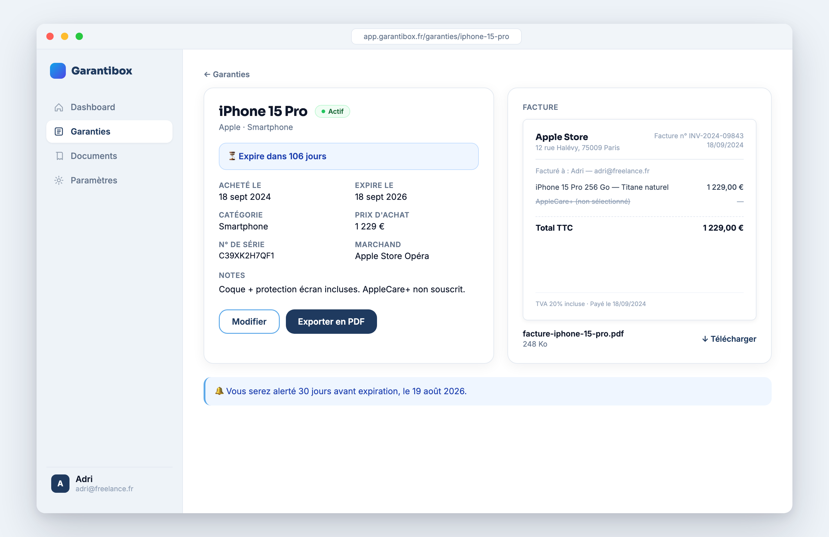Open the Dashboard menu item
The width and height of the screenshot is (829, 537).
pyautogui.click(x=109, y=107)
